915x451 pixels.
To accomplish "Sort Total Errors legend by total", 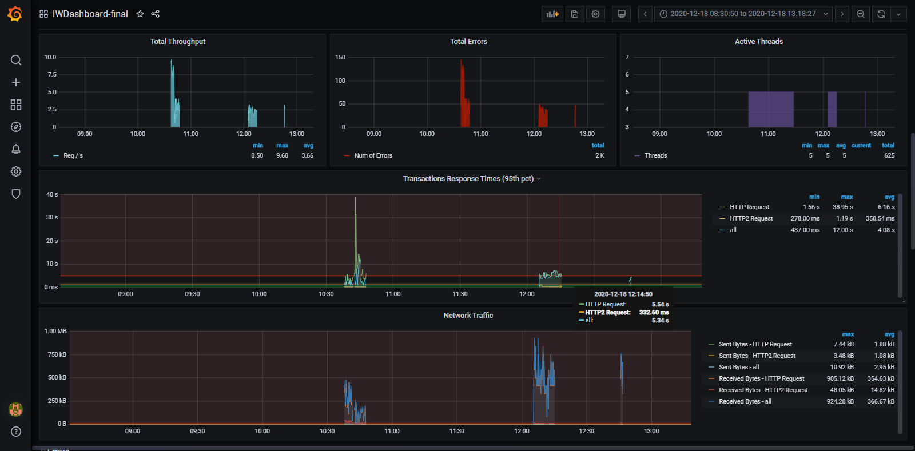I will pyautogui.click(x=598, y=146).
